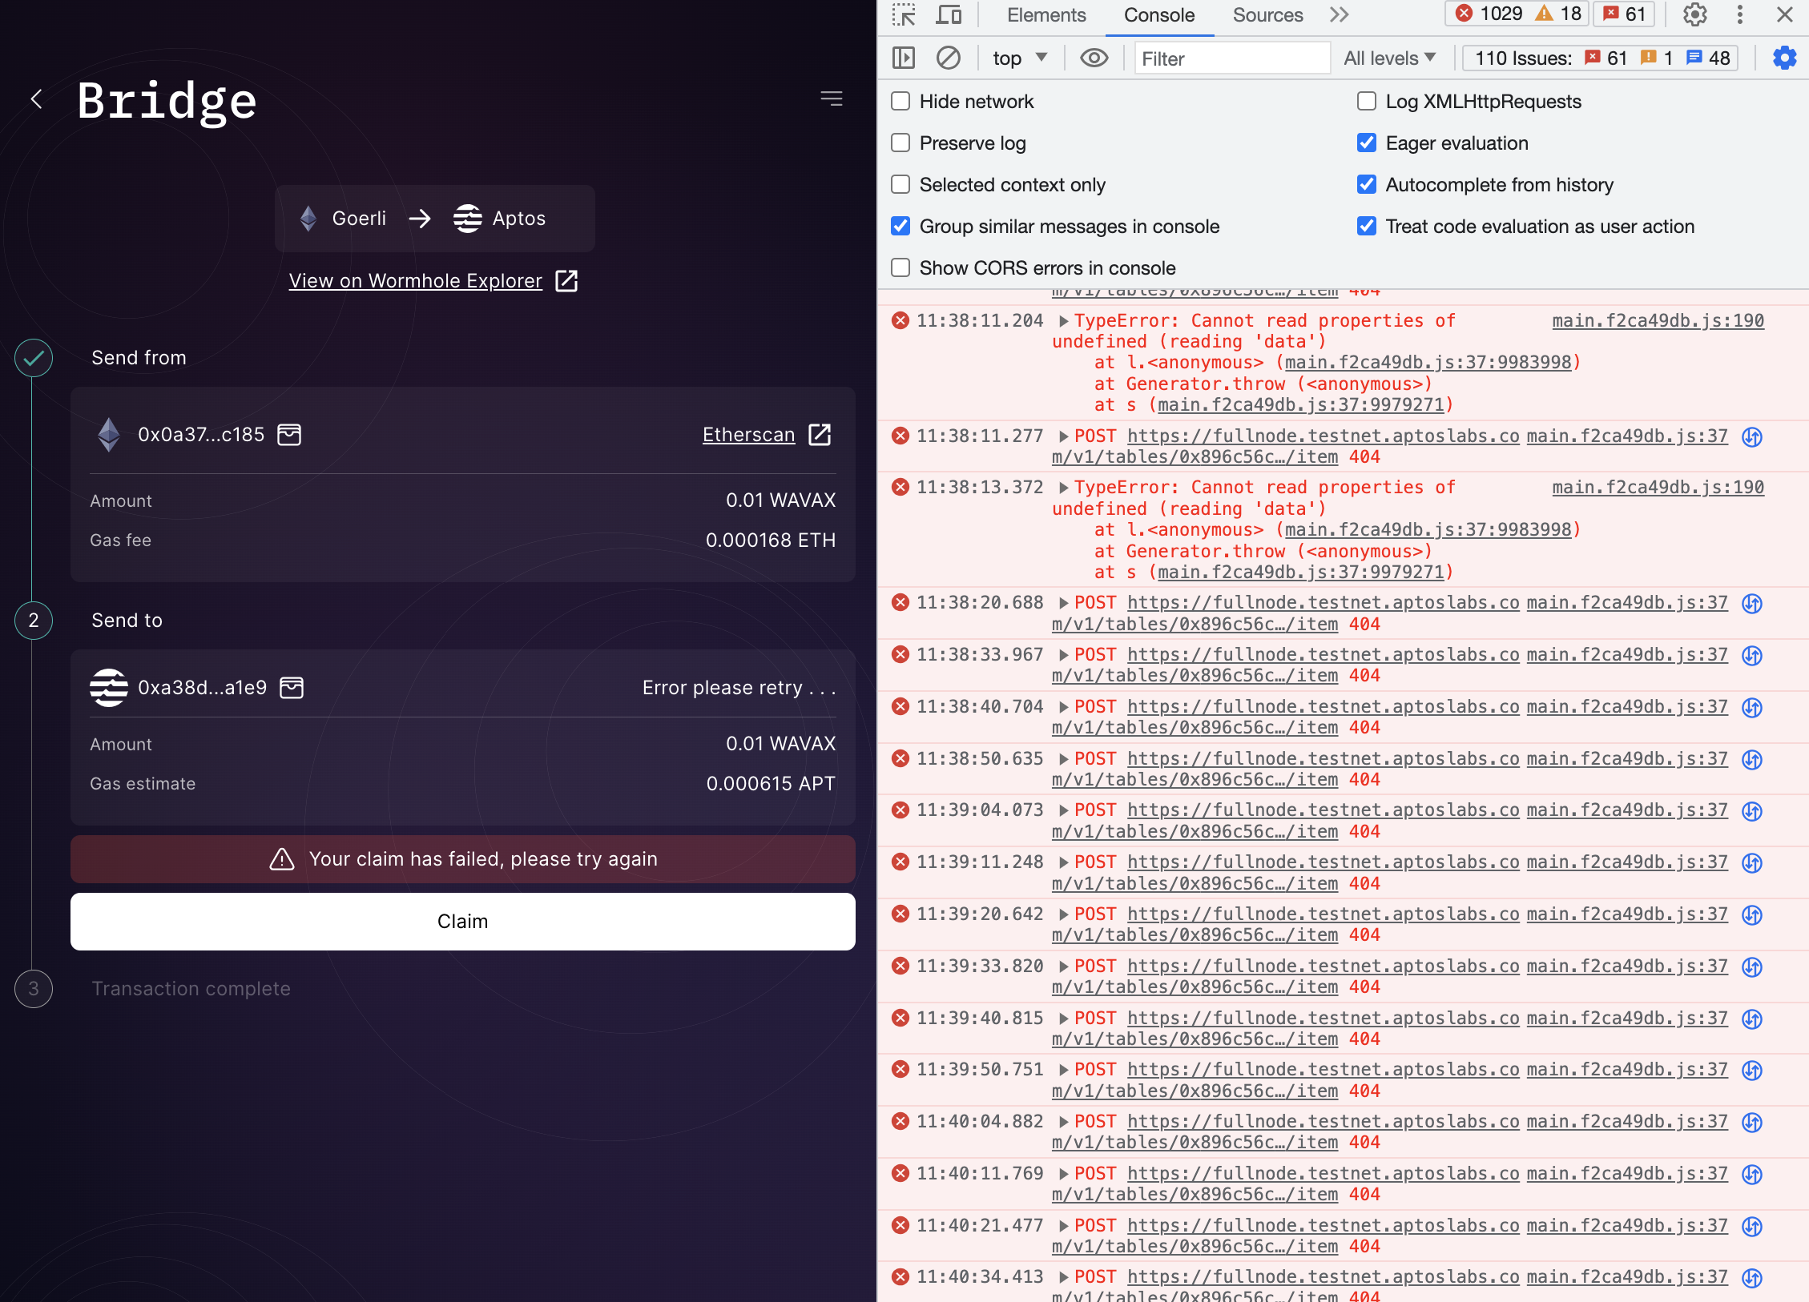
Task: Open the Bridge hamburger menu
Action: pos(831,98)
